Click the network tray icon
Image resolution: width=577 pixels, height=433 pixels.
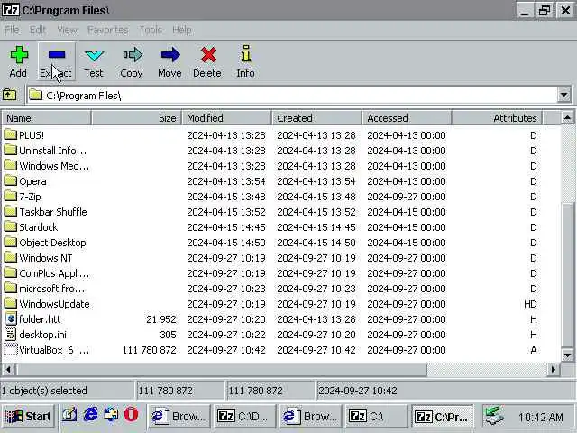(x=493, y=416)
